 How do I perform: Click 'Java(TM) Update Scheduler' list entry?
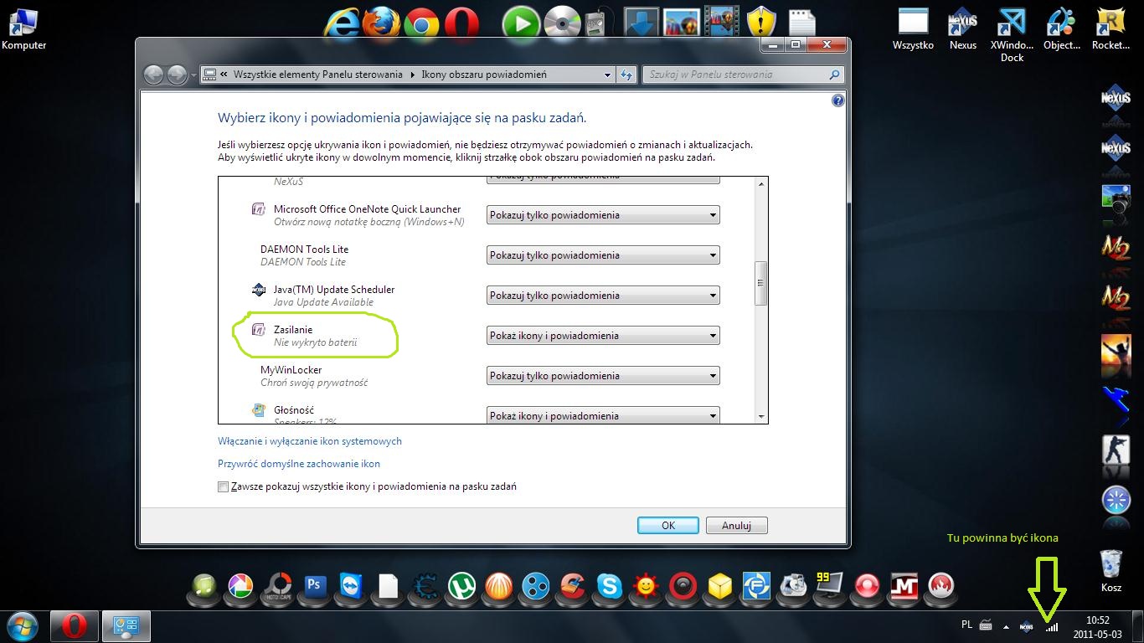pos(322,296)
